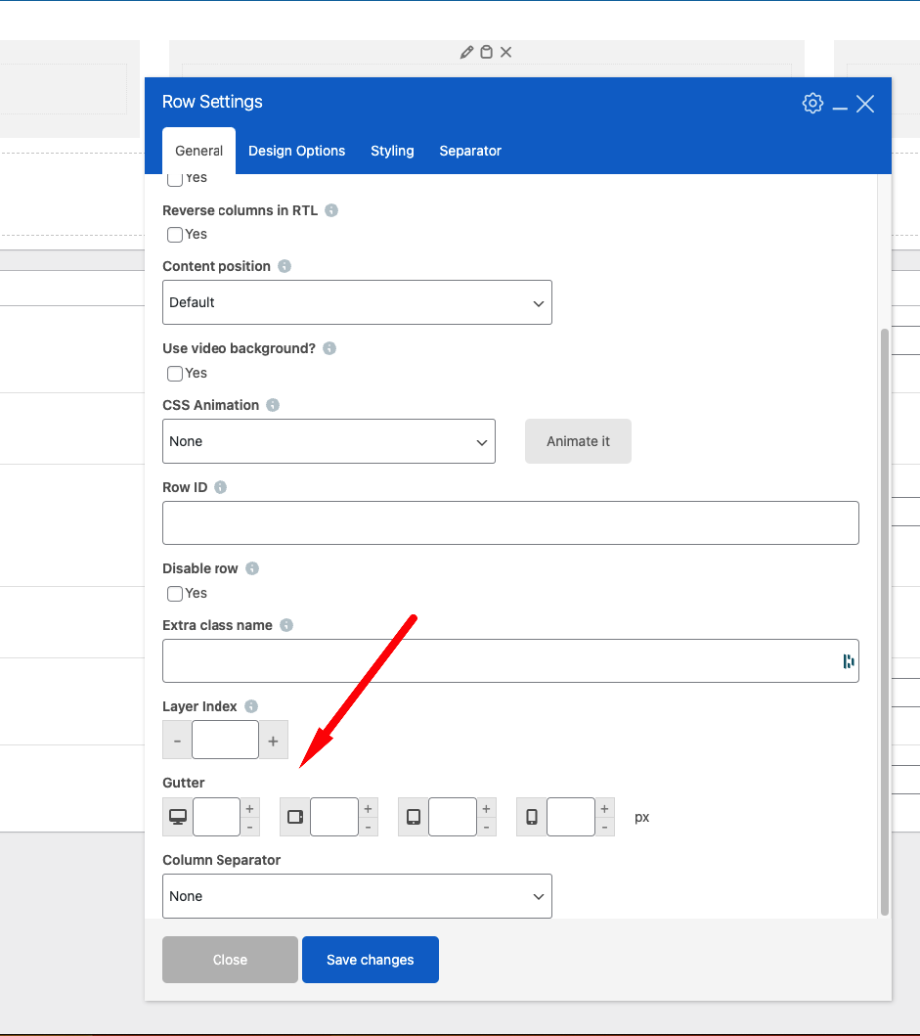This screenshot has height=1036, width=920.
Task: Click the icon inside the Extra class name field
Action: pyautogui.click(x=848, y=661)
